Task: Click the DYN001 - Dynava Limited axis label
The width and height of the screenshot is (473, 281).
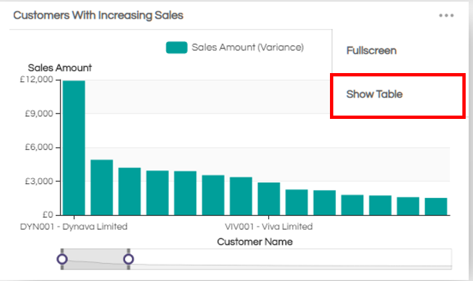Action: [74, 227]
